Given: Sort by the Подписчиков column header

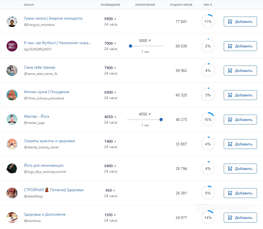Looking at the screenshot, I should click(x=181, y=5).
